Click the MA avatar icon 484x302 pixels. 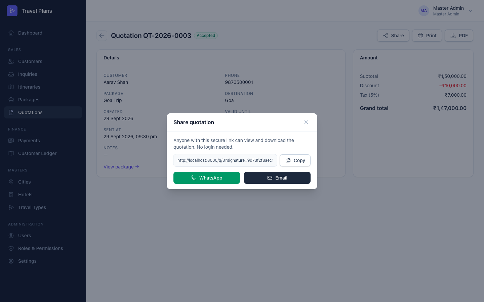(x=424, y=11)
